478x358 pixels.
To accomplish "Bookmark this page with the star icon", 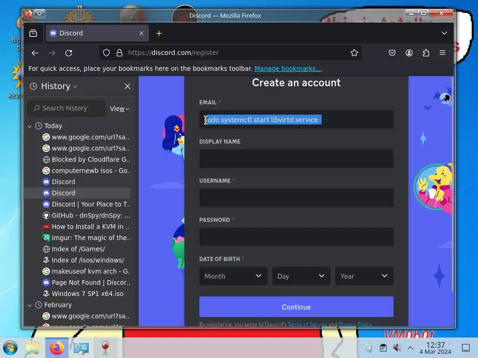I will 354,53.
